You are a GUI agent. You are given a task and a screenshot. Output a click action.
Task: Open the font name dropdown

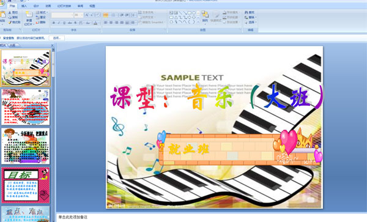click(x=62, y=15)
